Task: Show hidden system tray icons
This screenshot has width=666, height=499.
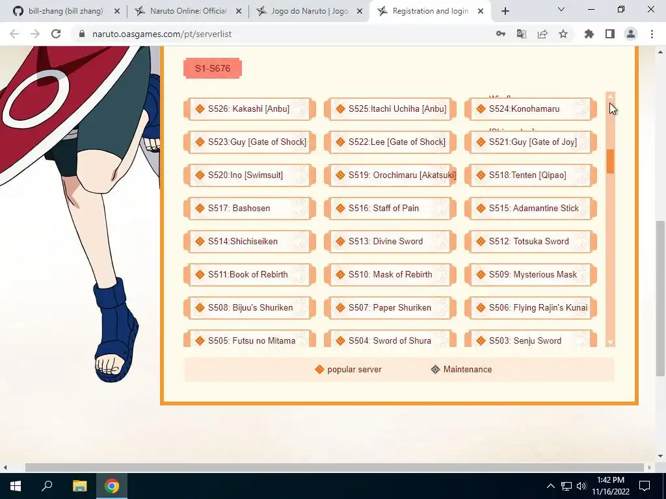Action: click(x=550, y=486)
